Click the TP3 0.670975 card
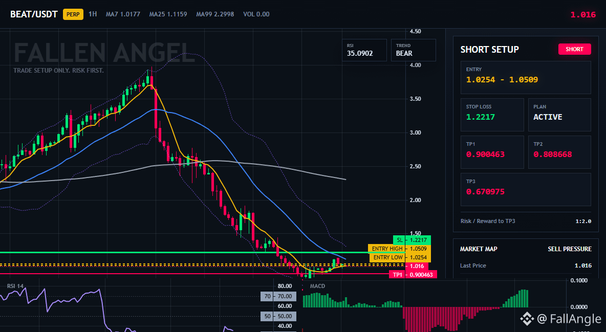Viewport: 606px width, 332px height. [526, 189]
